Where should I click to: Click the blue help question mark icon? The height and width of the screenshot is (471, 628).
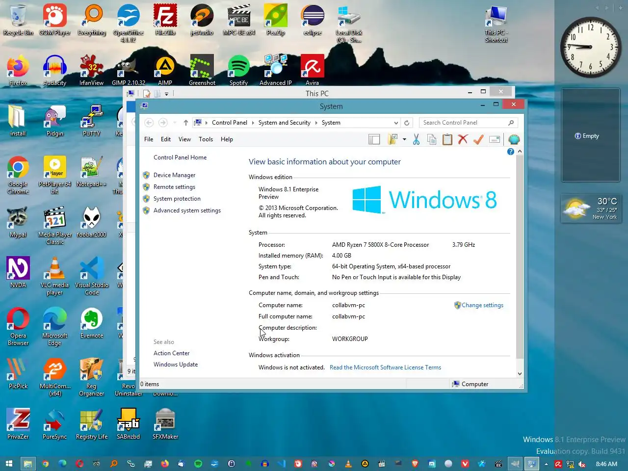point(510,152)
